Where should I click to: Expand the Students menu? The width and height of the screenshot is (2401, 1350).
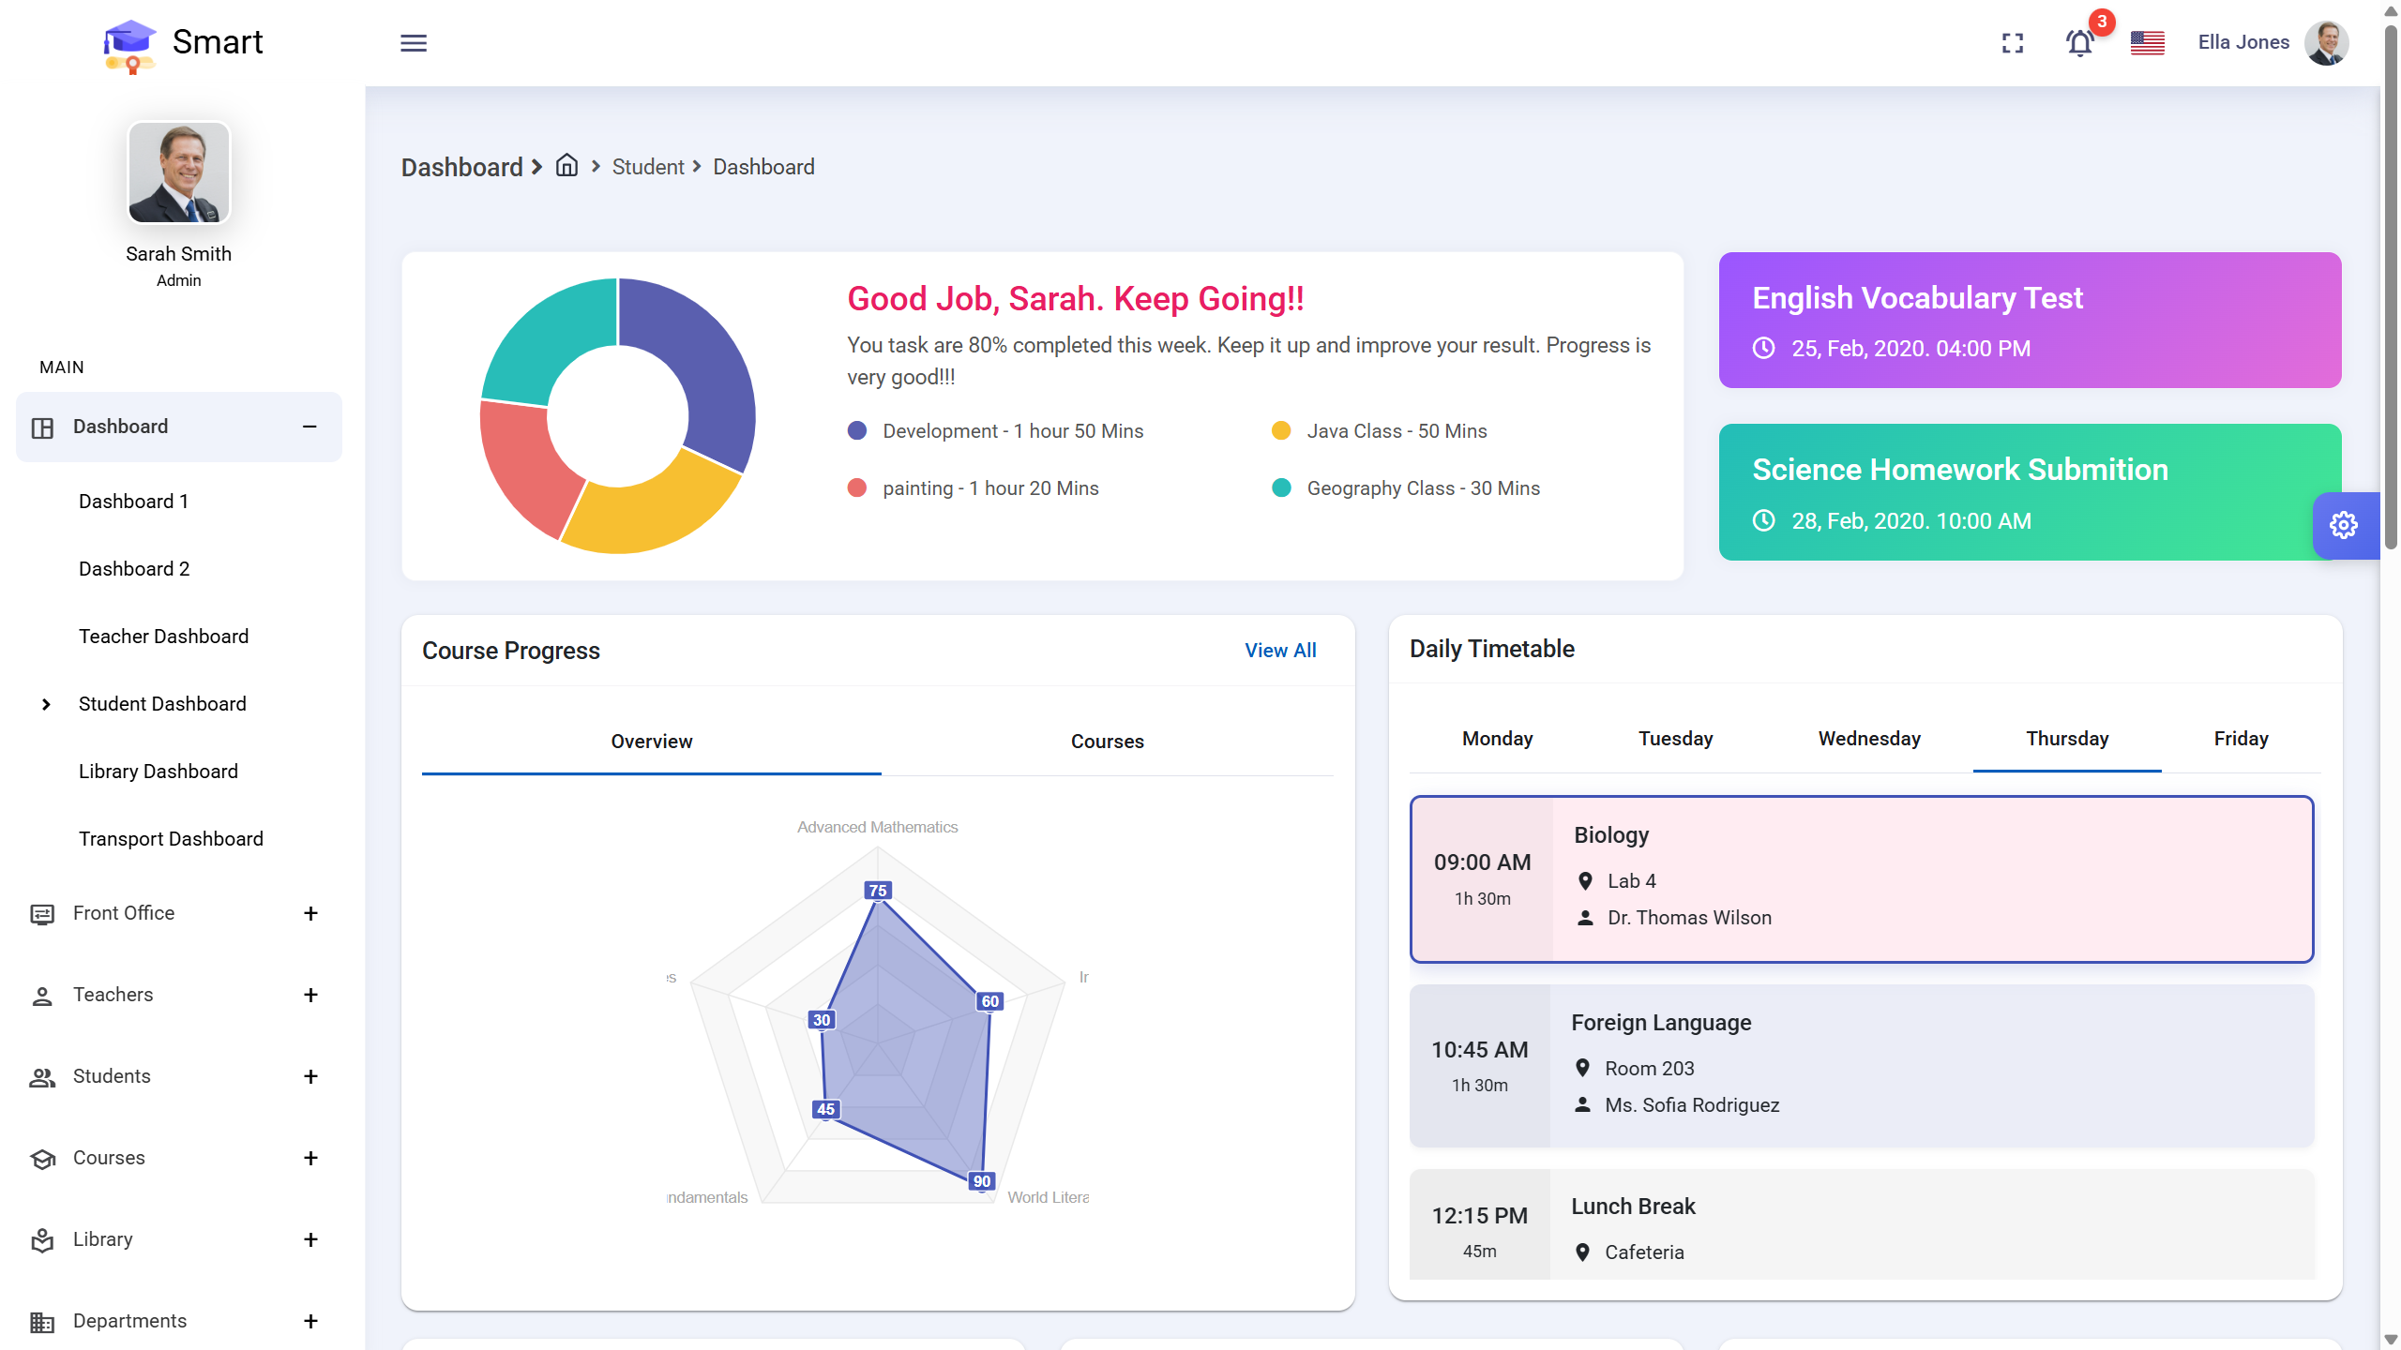(x=310, y=1076)
